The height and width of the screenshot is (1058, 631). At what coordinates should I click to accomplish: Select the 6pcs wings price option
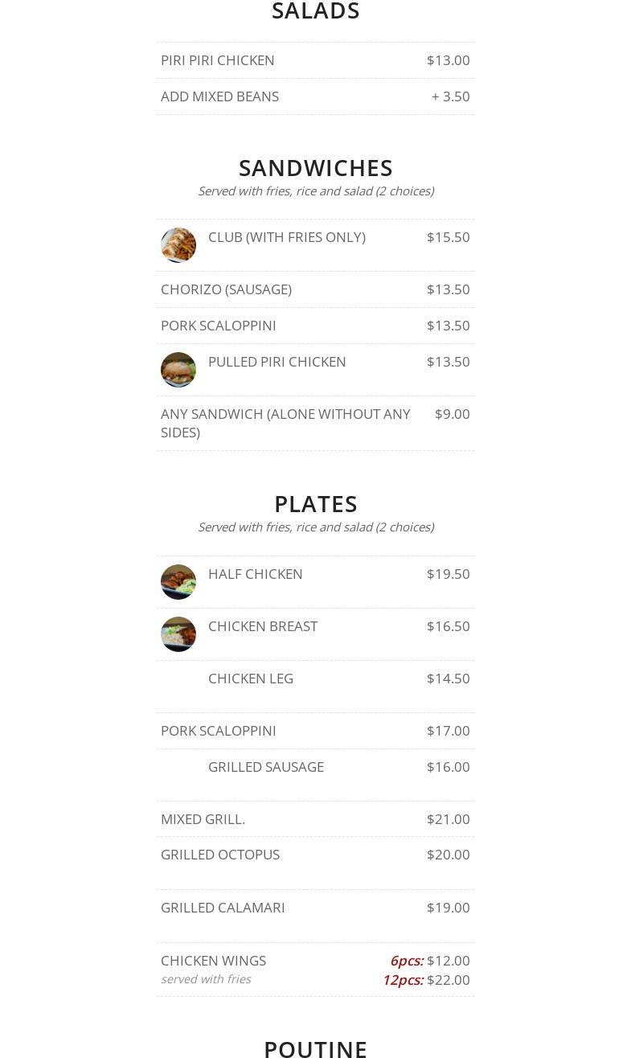429,961
